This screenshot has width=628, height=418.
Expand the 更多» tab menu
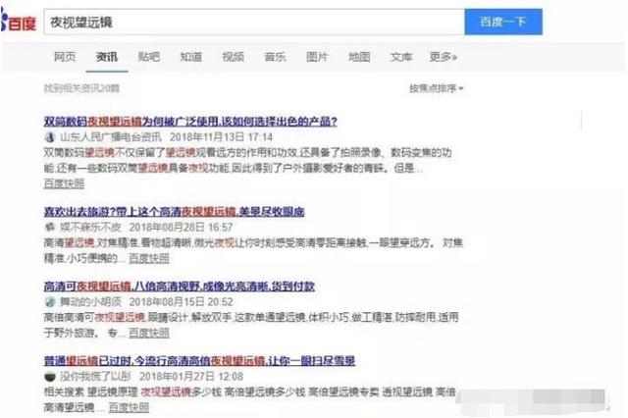point(443,57)
